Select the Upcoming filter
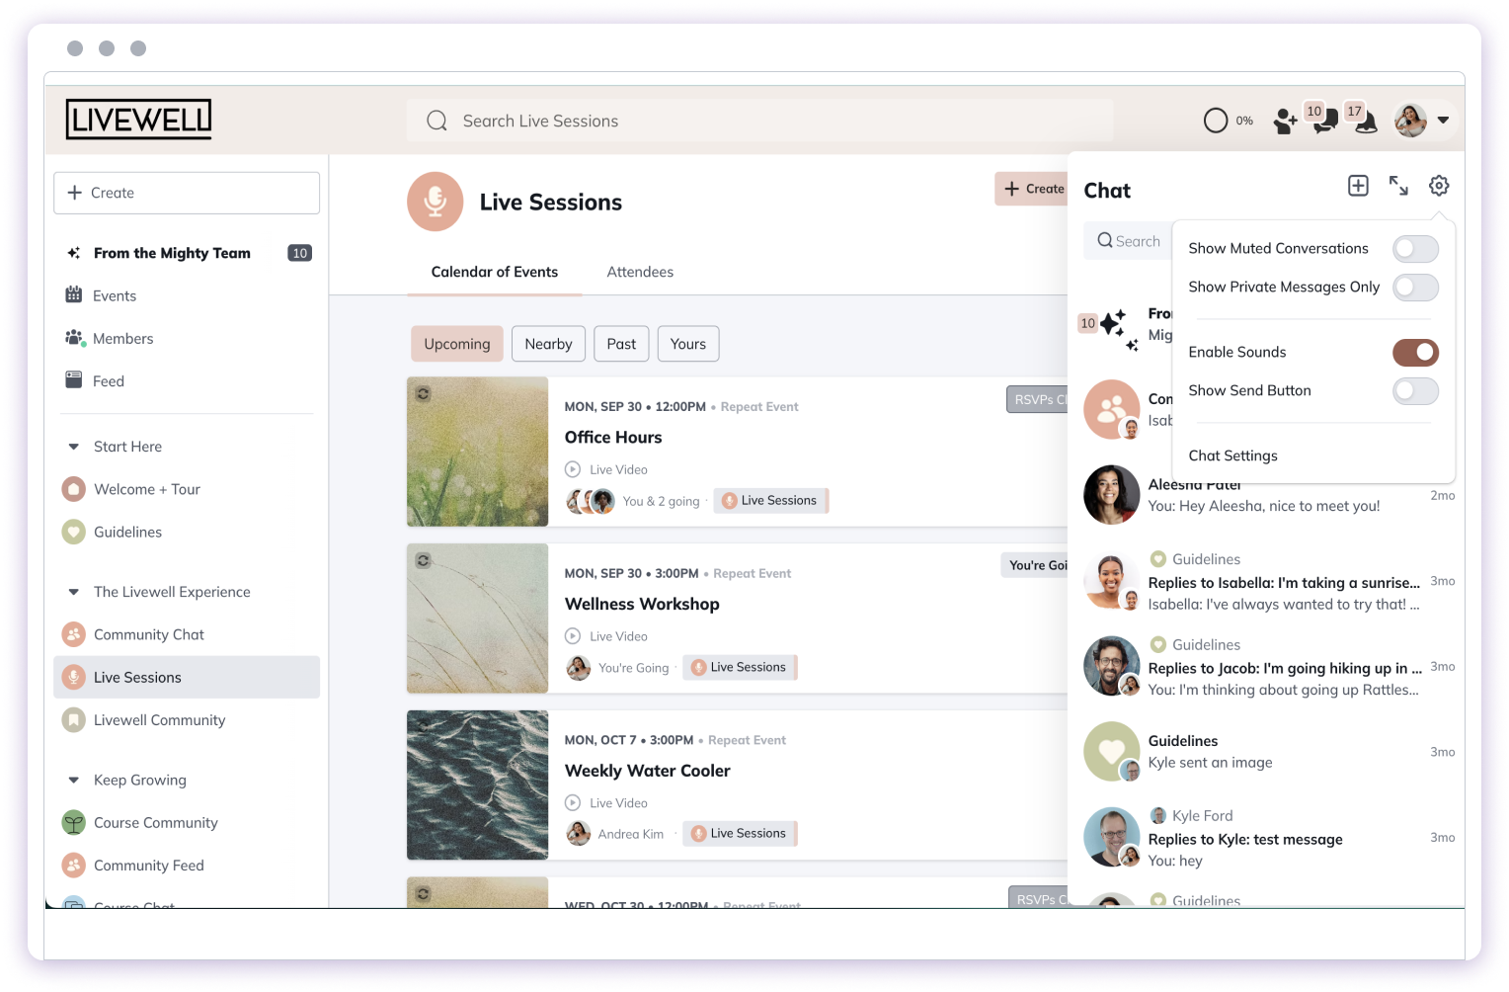Image resolution: width=1509 pixels, height=992 pixels. (457, 344)
